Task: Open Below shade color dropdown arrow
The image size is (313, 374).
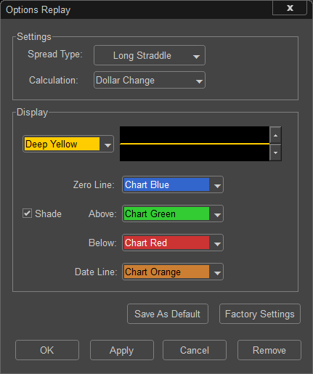Action: tap(217, 243)
